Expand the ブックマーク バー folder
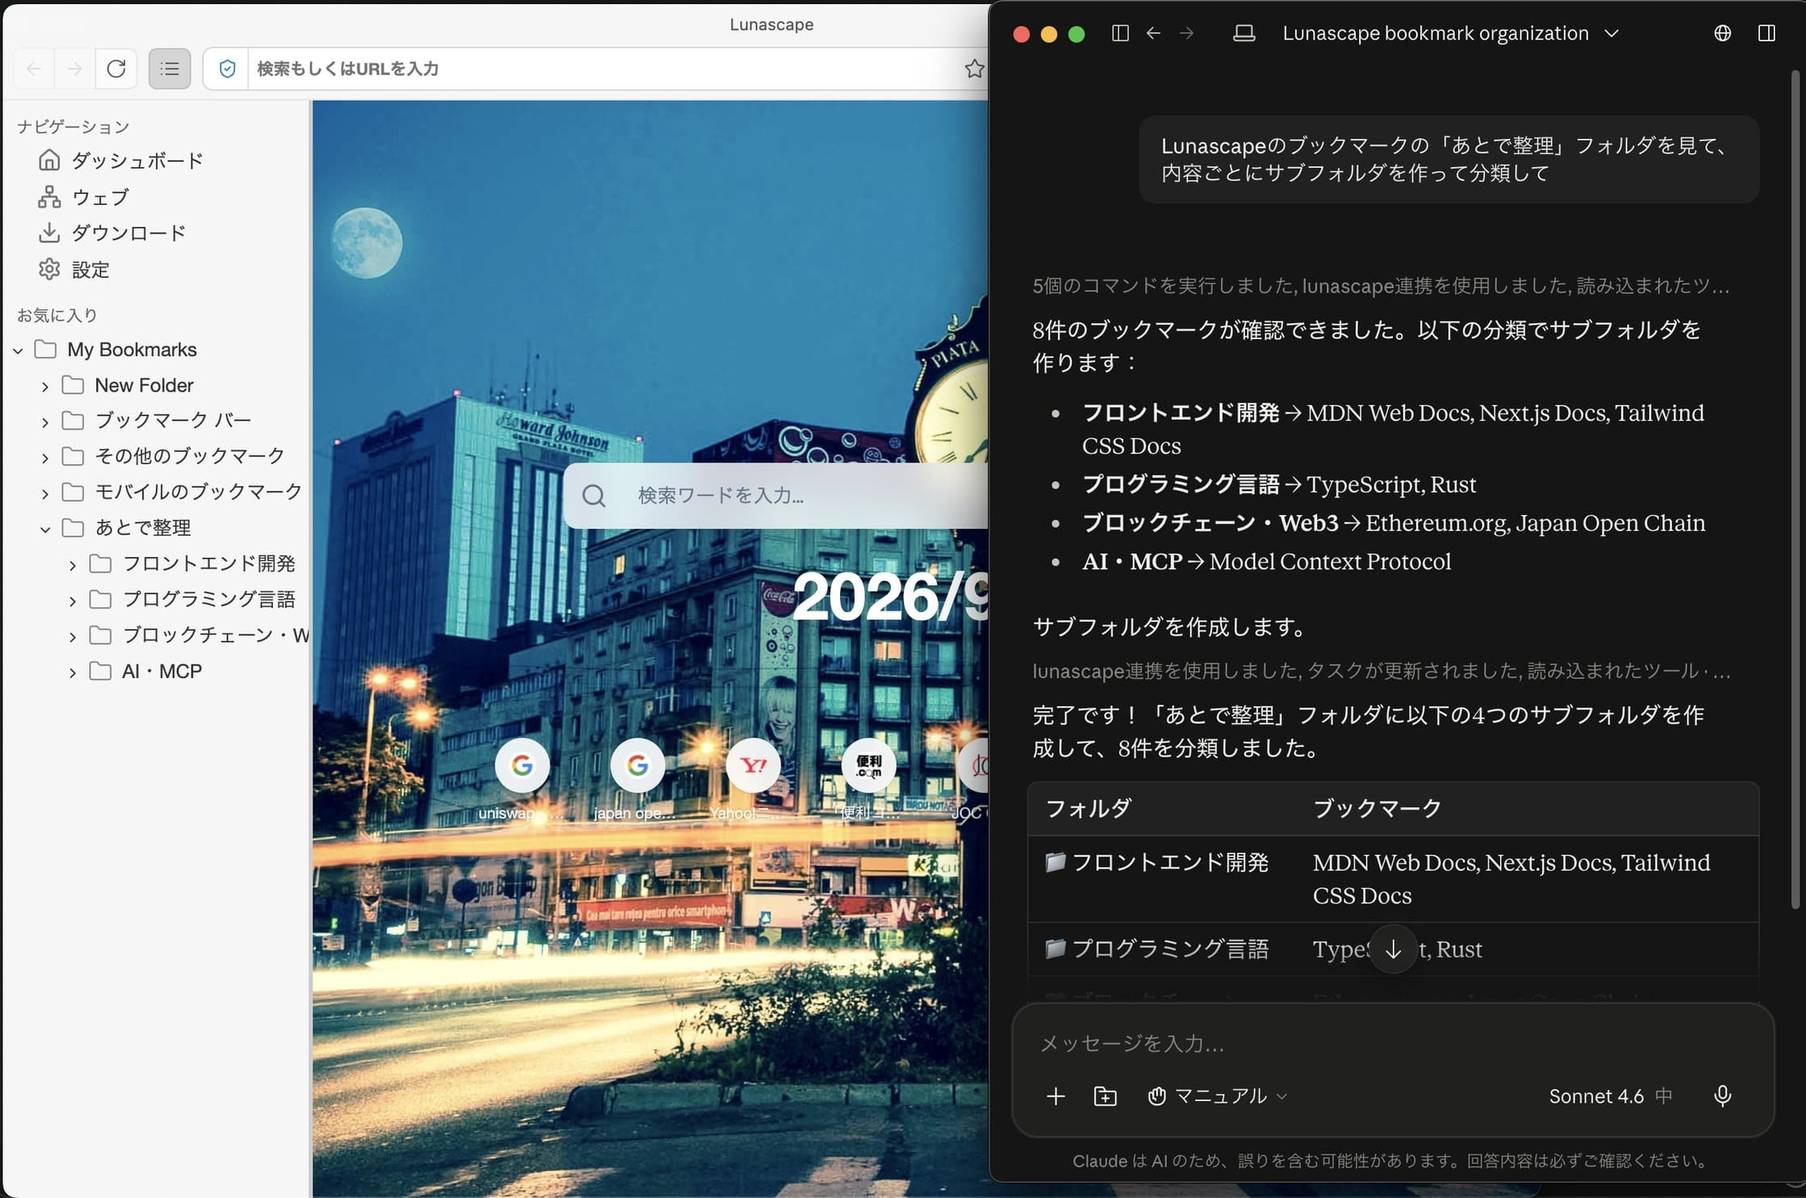This screenshot has width=1806, height=1198. [45, 421]
